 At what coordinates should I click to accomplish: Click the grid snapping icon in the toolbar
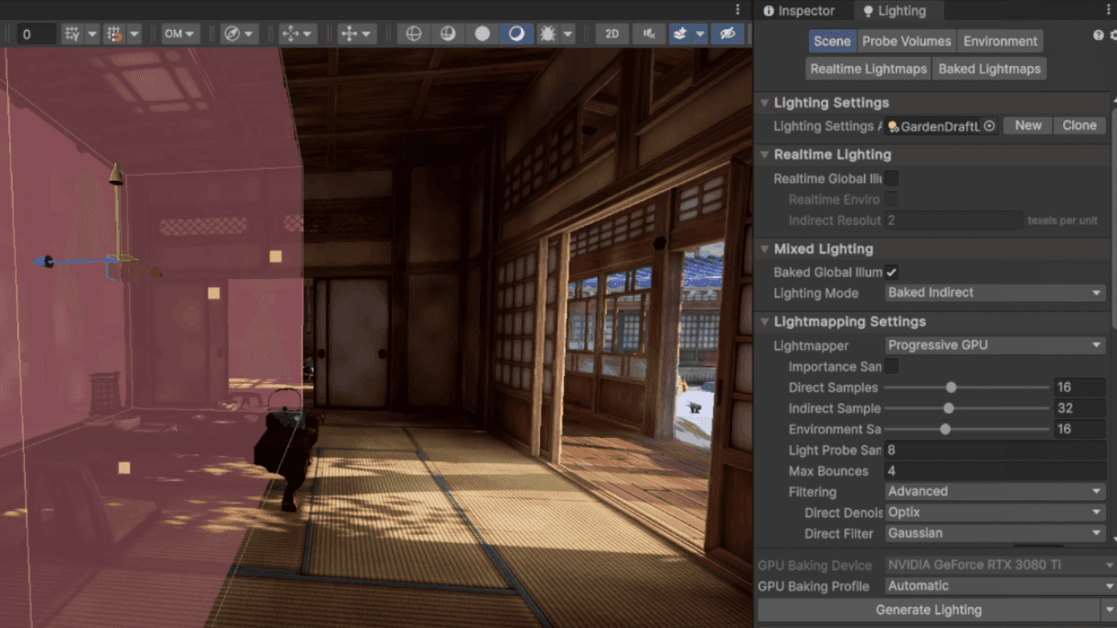pyautogui.click(x=113, y=33)
